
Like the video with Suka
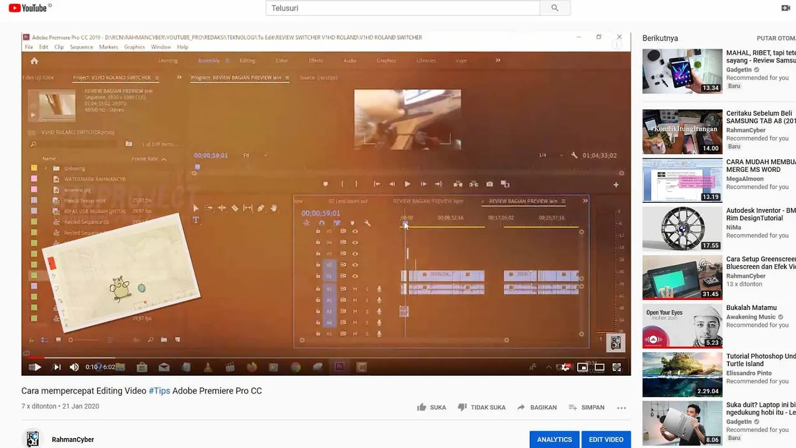(431, 408)
